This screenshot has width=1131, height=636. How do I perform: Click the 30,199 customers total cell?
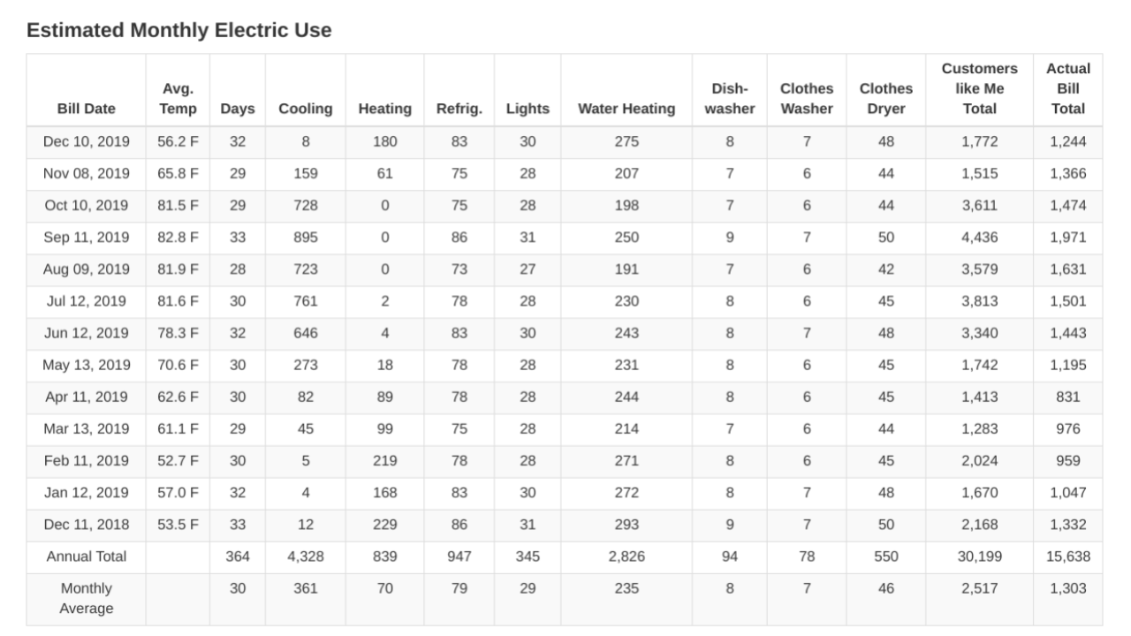click(x=979, y=556)
